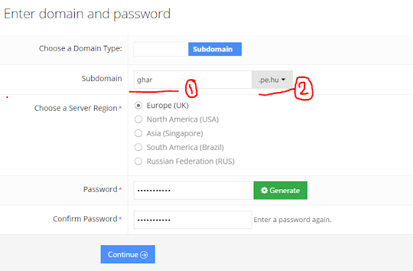Image resolution: width=413 pixels, height=271 pixels.
Task: Focus the Subdomain field containing ghar
Action: tap(192, 80)
